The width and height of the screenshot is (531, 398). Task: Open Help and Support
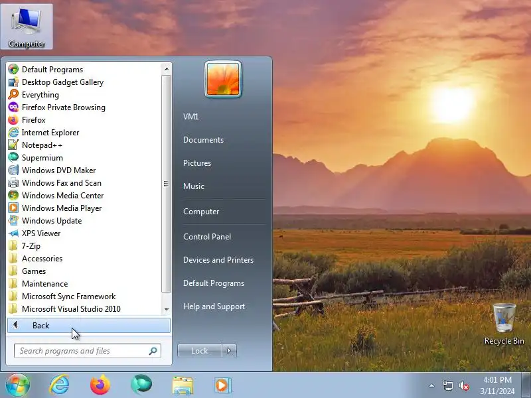[x=214, y=306]
